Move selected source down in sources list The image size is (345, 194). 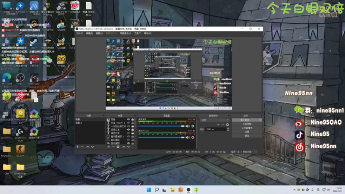coord(129,147)
